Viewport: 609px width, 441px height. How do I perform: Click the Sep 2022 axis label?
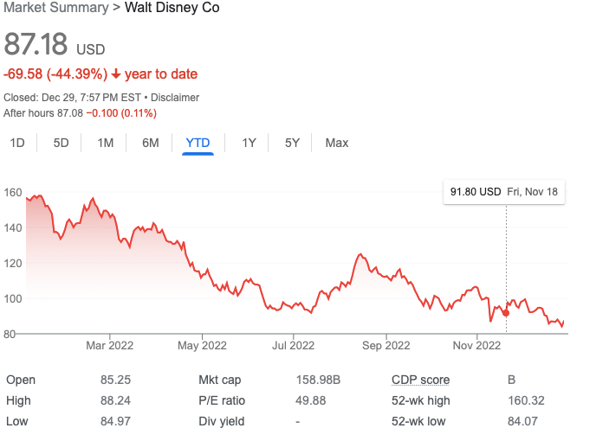tap(386, 345)
